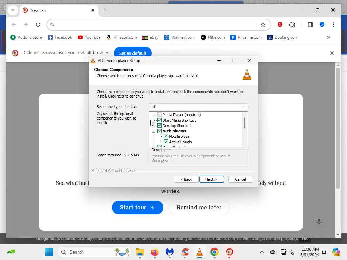Image resolution: width=347 pixels, height=260 pixels.
Task: Uncheck Start Menu Shortcut component
Action: pyautogui.click(x=159, y=120)
